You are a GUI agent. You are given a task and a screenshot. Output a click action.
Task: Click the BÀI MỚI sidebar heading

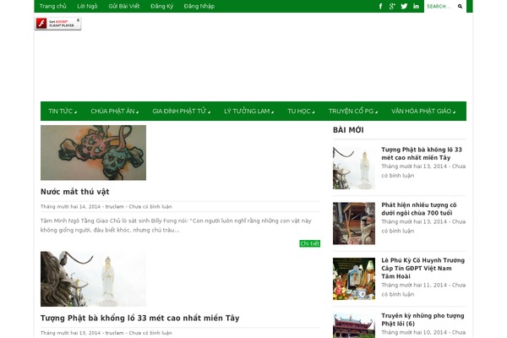point(348,130)
